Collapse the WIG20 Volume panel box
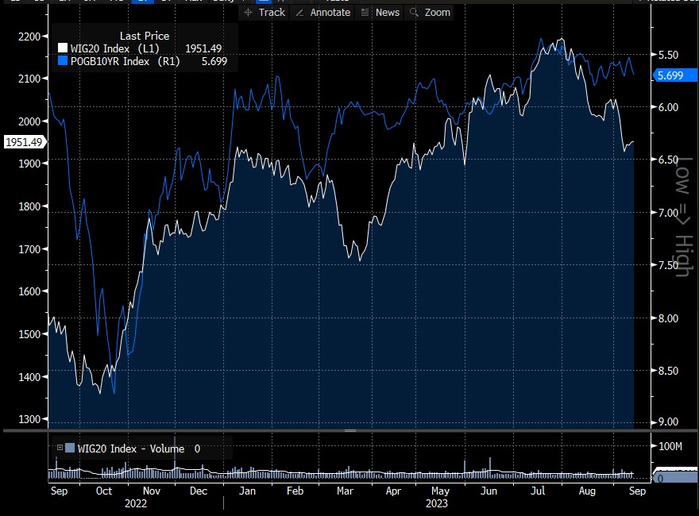 point(59,449)
